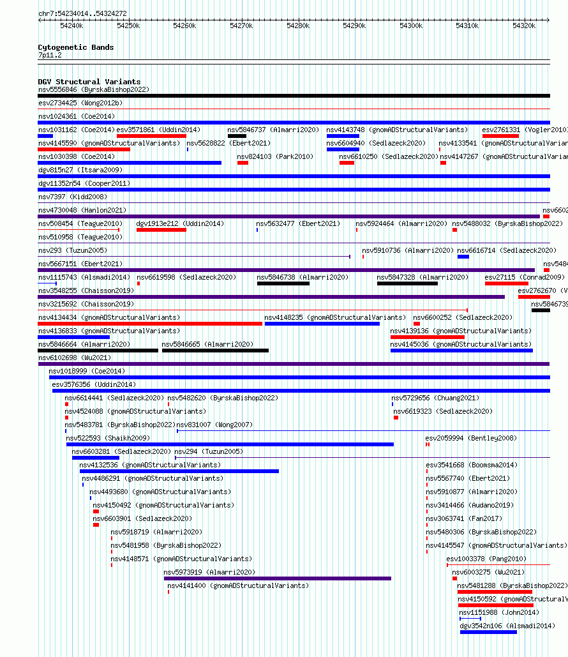The width and height of the screenshot is (568, 657).
Task: Click the nsv1024361 (Coe2014) label
Action: click(x=77, y=116)
